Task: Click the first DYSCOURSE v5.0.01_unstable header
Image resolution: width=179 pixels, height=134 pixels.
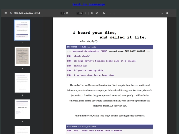Action: click(110, 47)
